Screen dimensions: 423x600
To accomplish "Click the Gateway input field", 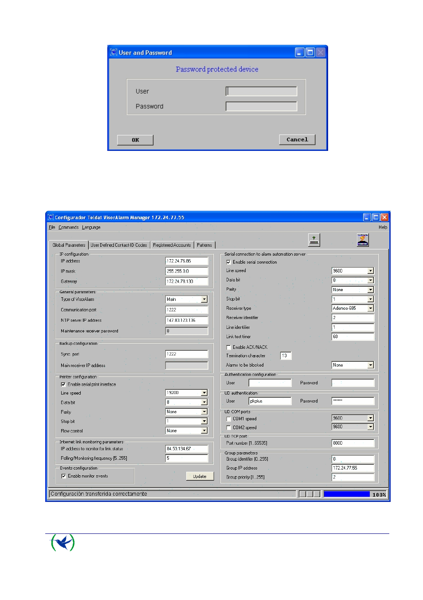I will [x=187, y=281].
